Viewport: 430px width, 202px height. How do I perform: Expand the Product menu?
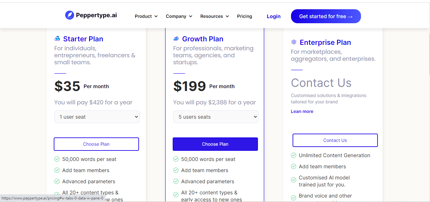[146, 16]
